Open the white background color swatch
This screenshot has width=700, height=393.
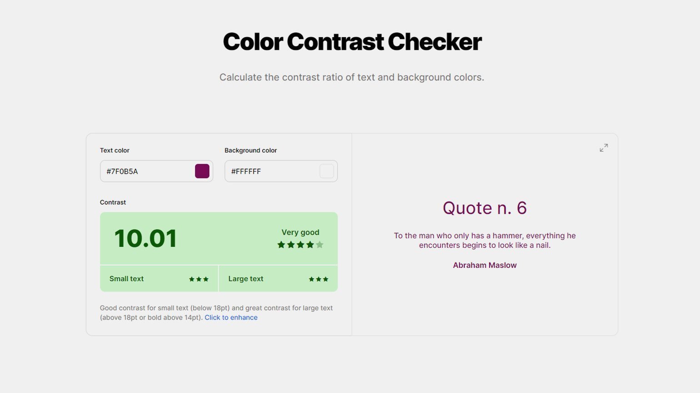pyautogui.click(x=327, y=171)
